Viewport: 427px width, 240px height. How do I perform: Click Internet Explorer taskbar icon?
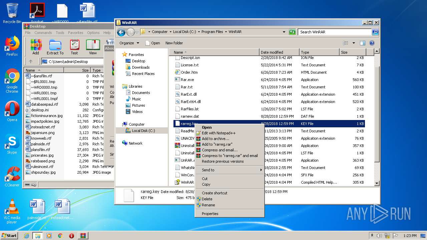click(x=26, y=236)
